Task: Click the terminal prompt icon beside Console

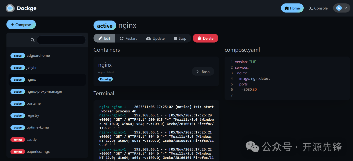Action: (x=311, y=8)
